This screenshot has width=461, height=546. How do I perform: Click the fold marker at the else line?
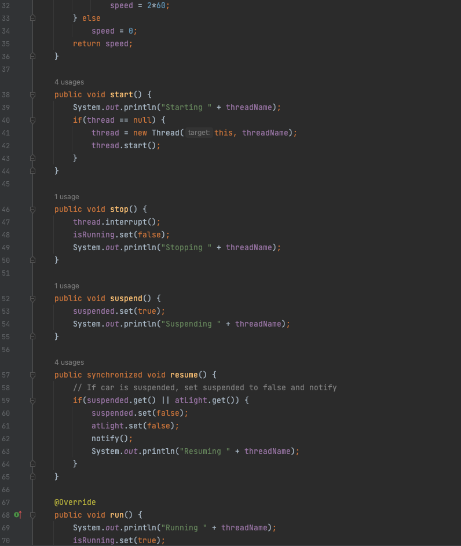pos(33,18)
